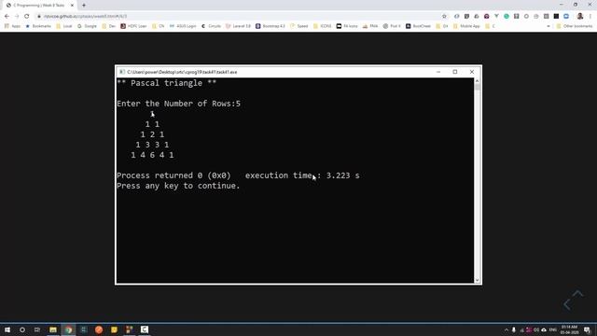Click the pink circular extension icon
597x336 pixels.
(487, 17)
